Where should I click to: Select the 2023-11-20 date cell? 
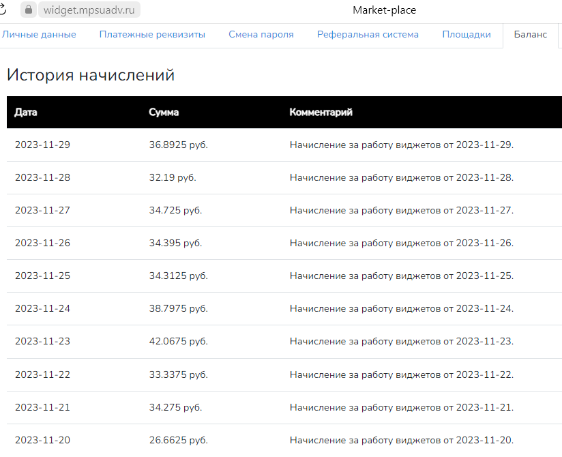coord(42,440)
